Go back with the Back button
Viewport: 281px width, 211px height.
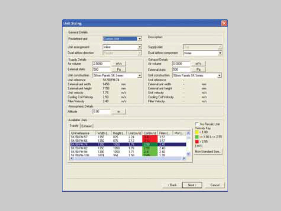[172, 185]
